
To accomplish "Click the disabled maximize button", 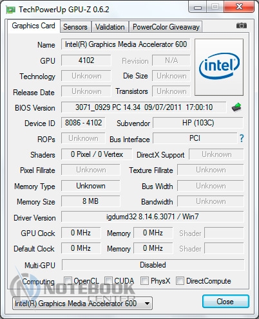I will pyautogui.click(x=215, y=7).
